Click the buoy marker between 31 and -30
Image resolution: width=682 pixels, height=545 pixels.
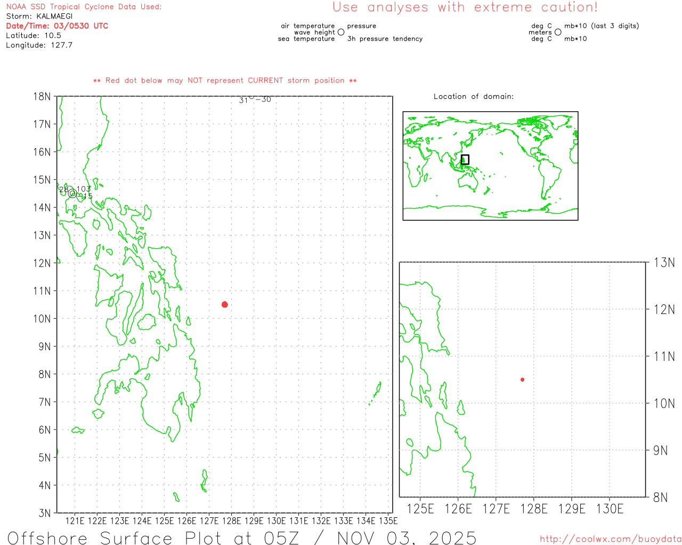coord(251,97)
